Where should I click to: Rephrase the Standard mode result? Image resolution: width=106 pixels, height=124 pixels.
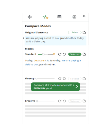(x=60, y=54)
